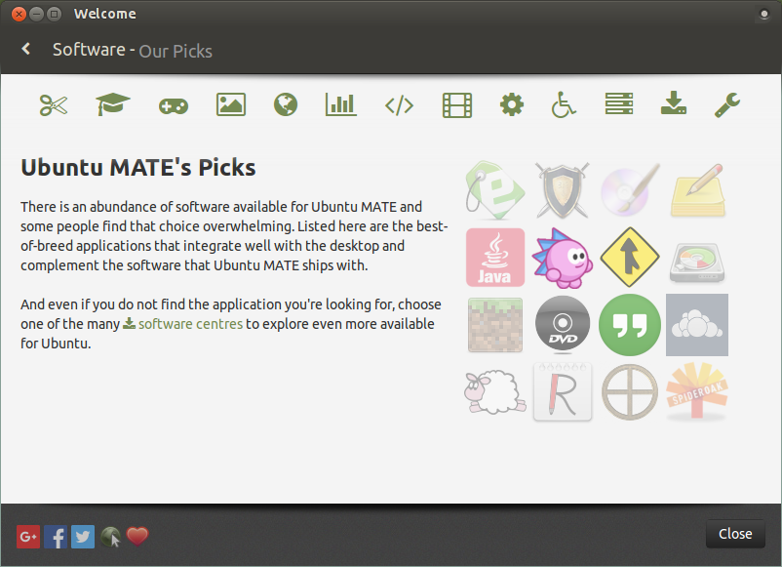
Task: Go back using the left arrow
Action: [26, 49]
